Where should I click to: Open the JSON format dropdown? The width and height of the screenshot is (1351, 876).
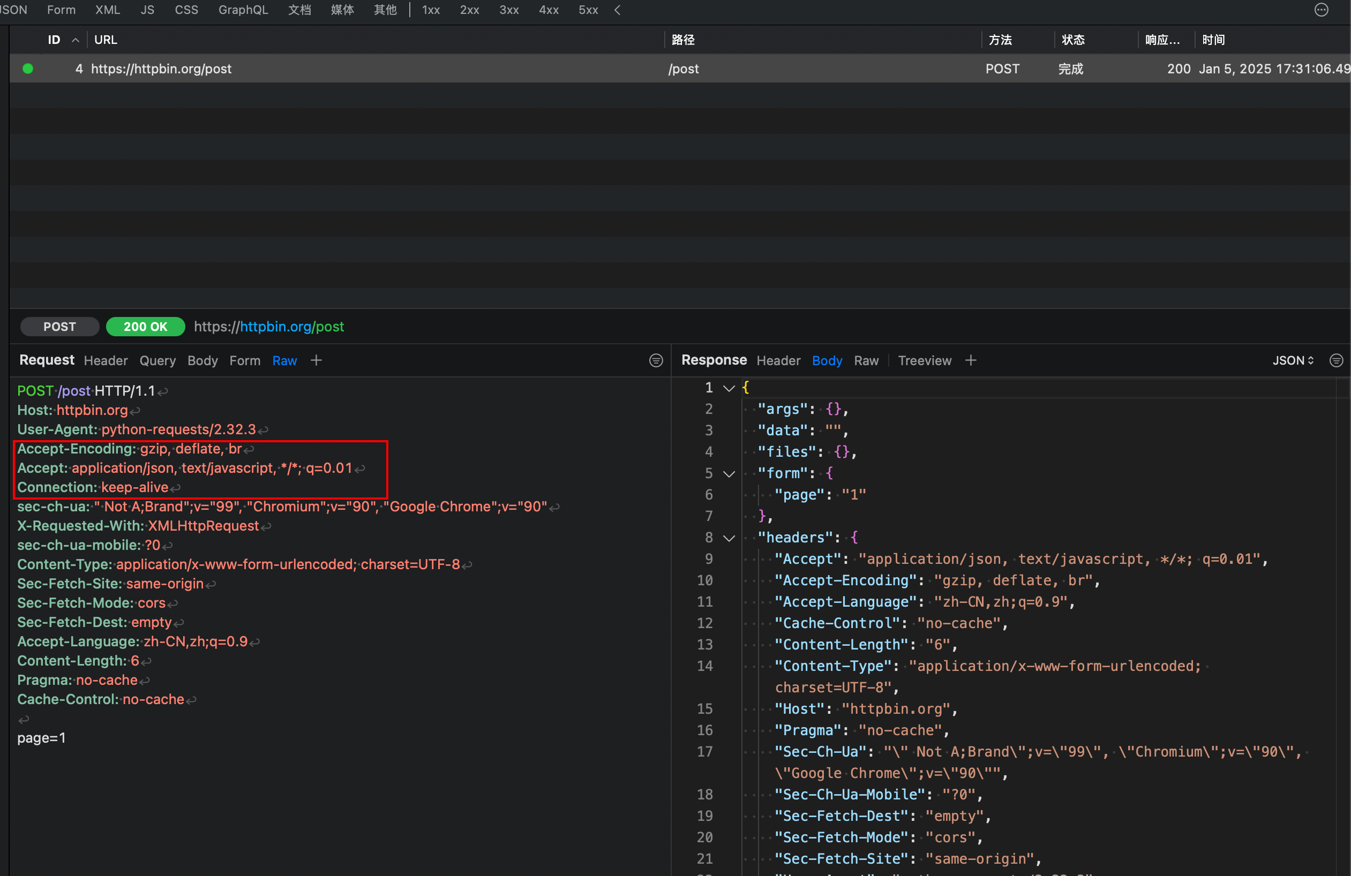click(x=1293, y=360)
